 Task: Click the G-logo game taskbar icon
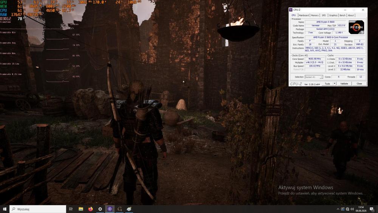[x=119, y=209]
